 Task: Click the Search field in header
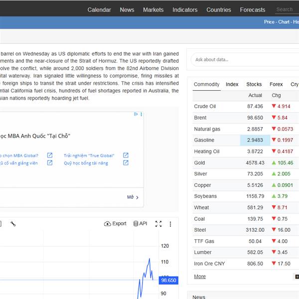tap(287, 9)
